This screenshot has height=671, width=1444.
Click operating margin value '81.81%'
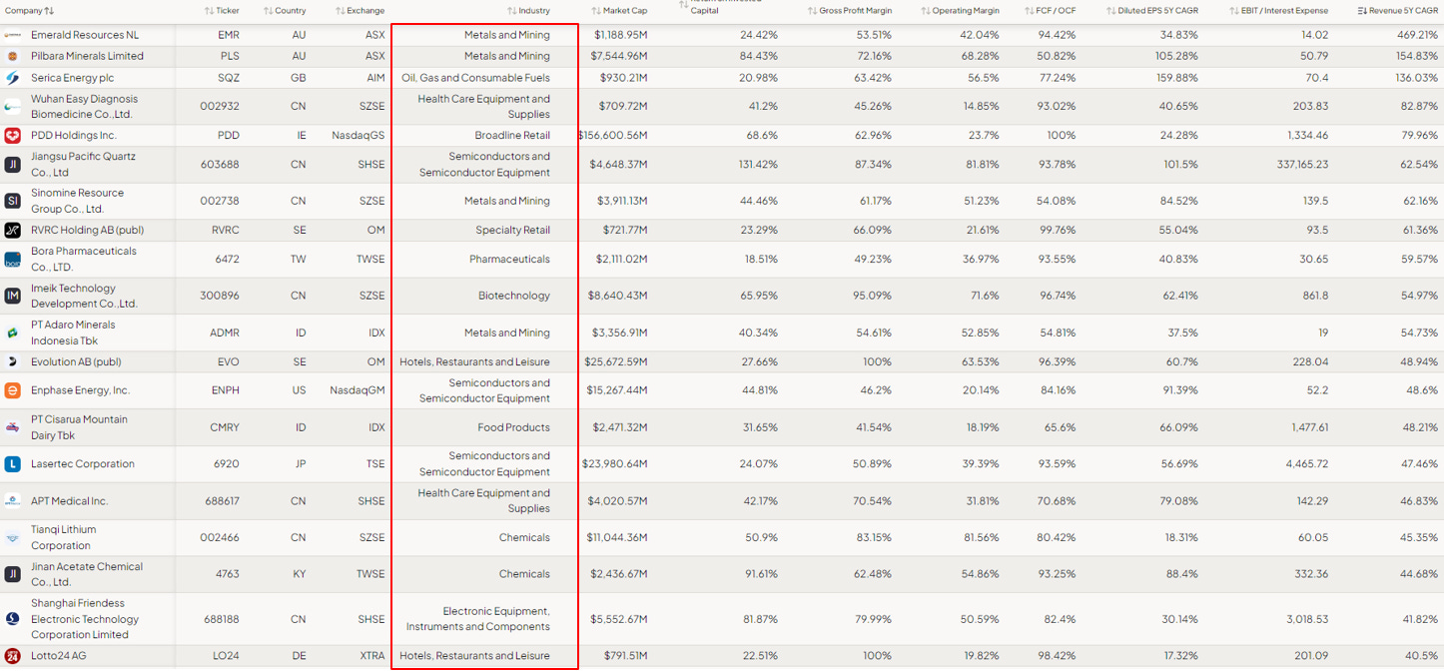coord(982,165)
